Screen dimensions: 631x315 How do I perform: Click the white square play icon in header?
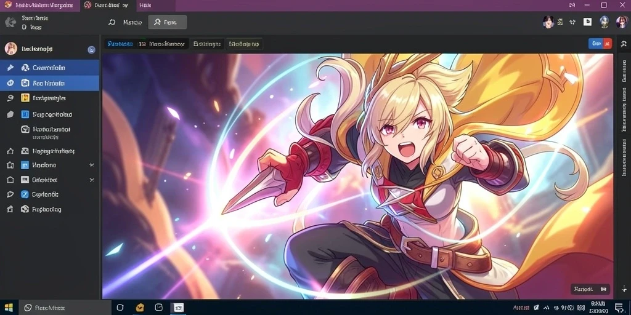click(x=587, y=22)
